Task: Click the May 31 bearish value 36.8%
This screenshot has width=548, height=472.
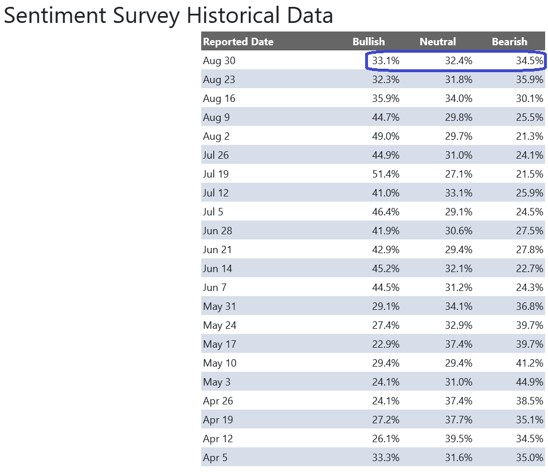Action: pos(530,306)
